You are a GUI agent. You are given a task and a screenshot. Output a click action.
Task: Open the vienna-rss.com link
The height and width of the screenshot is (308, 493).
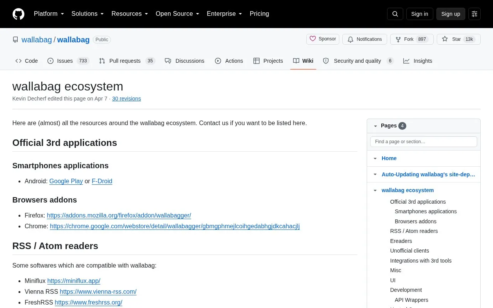click(98, 292)
